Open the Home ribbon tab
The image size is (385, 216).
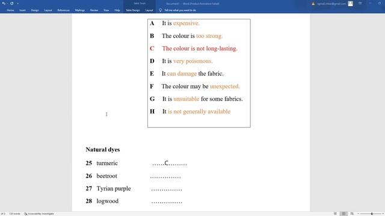[10, 10]
